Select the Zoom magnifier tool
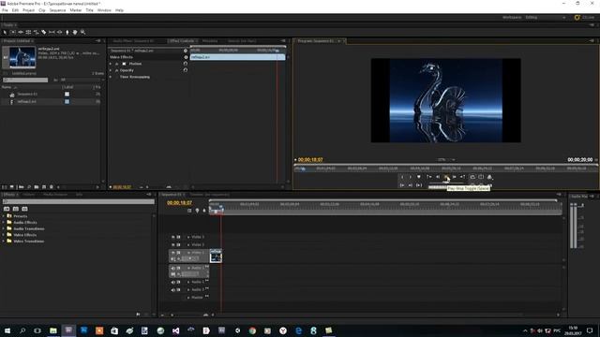This screenshot has width=600, height=337. pos(82,33)
